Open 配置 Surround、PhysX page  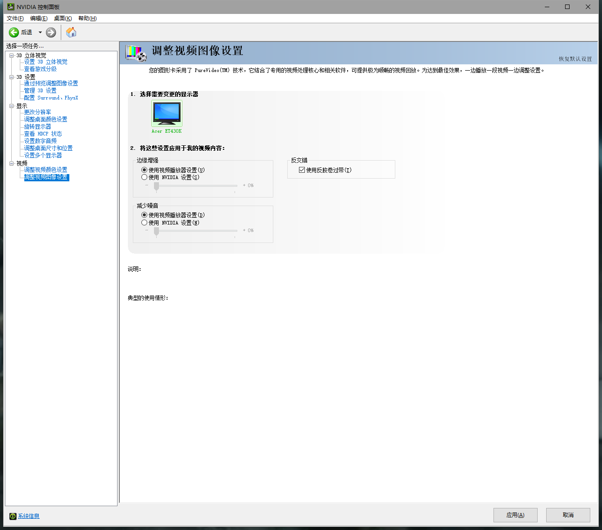tap(51, 98)
